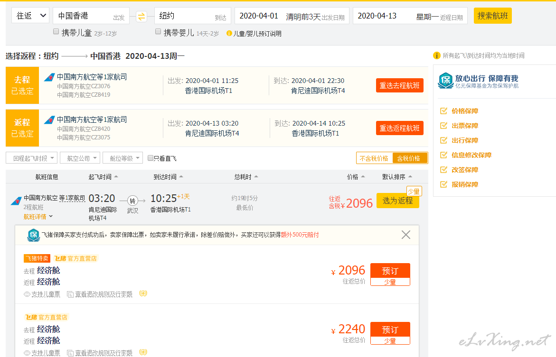Click 飞猪官方直营店 badge on 2096 fare

[75, 258]
